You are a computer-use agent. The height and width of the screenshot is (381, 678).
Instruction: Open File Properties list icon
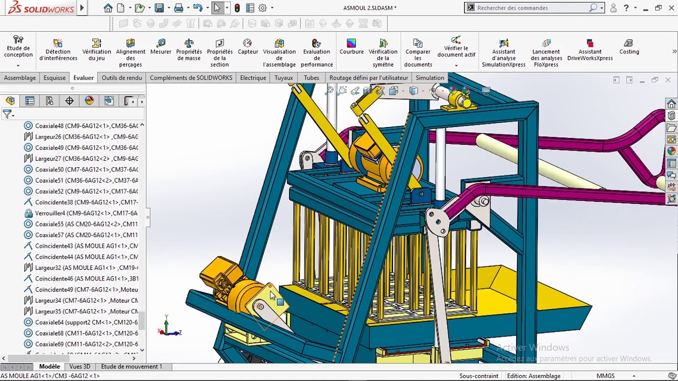point(250,8)
